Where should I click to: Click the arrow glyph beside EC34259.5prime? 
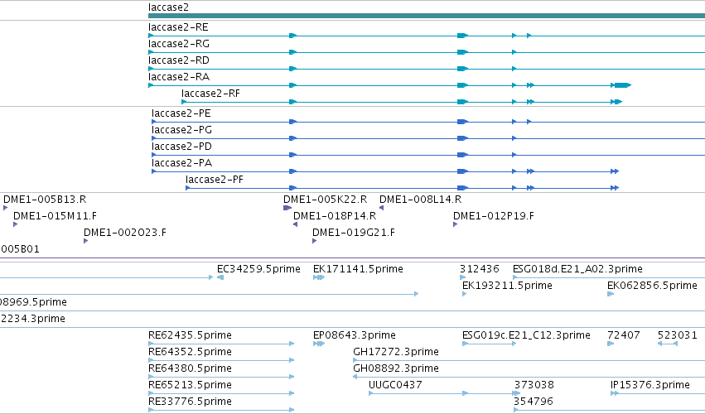click(x=220, y=277)
